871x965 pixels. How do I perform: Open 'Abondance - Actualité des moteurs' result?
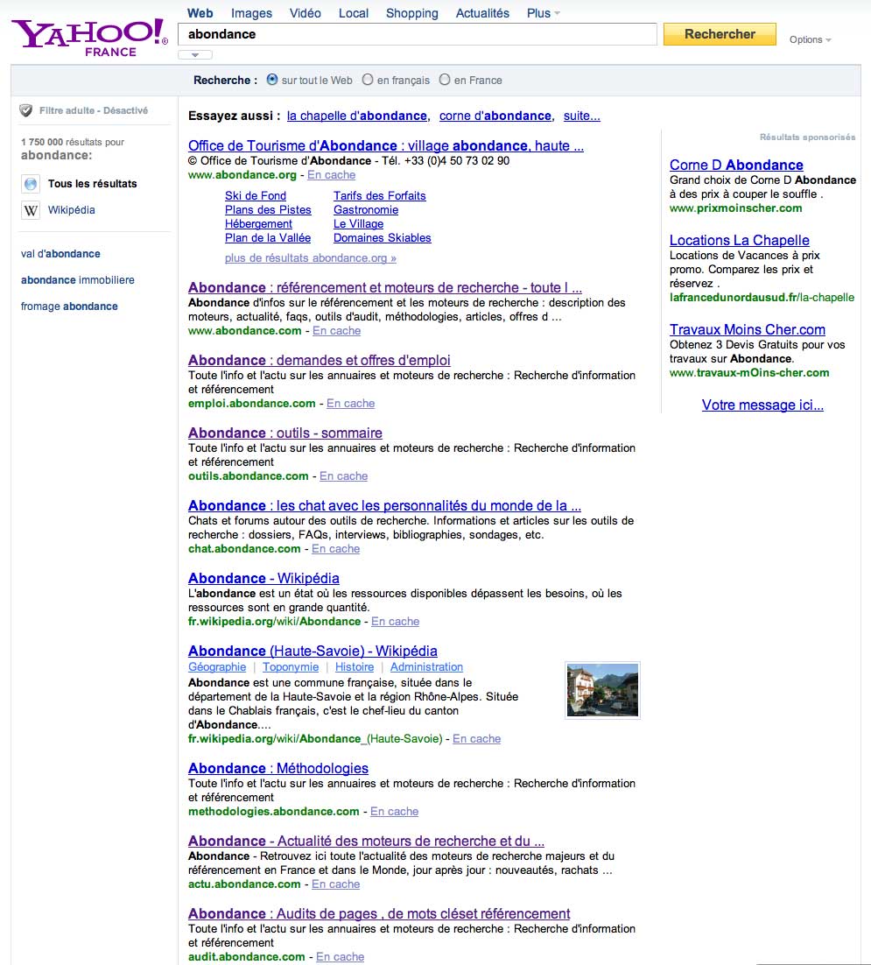tap(366, 841)
